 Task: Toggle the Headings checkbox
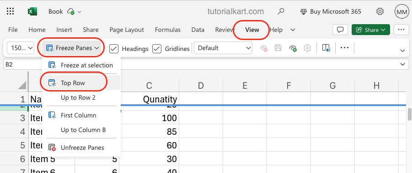(114, 49)
